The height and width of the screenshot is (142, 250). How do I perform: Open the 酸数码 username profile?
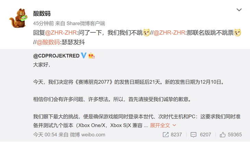click(42, 14)
